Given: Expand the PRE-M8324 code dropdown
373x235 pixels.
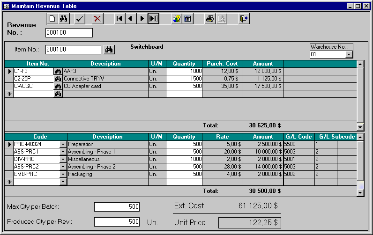Looking at the screenshot, I should pyautogui.click(x=63, y=145).
